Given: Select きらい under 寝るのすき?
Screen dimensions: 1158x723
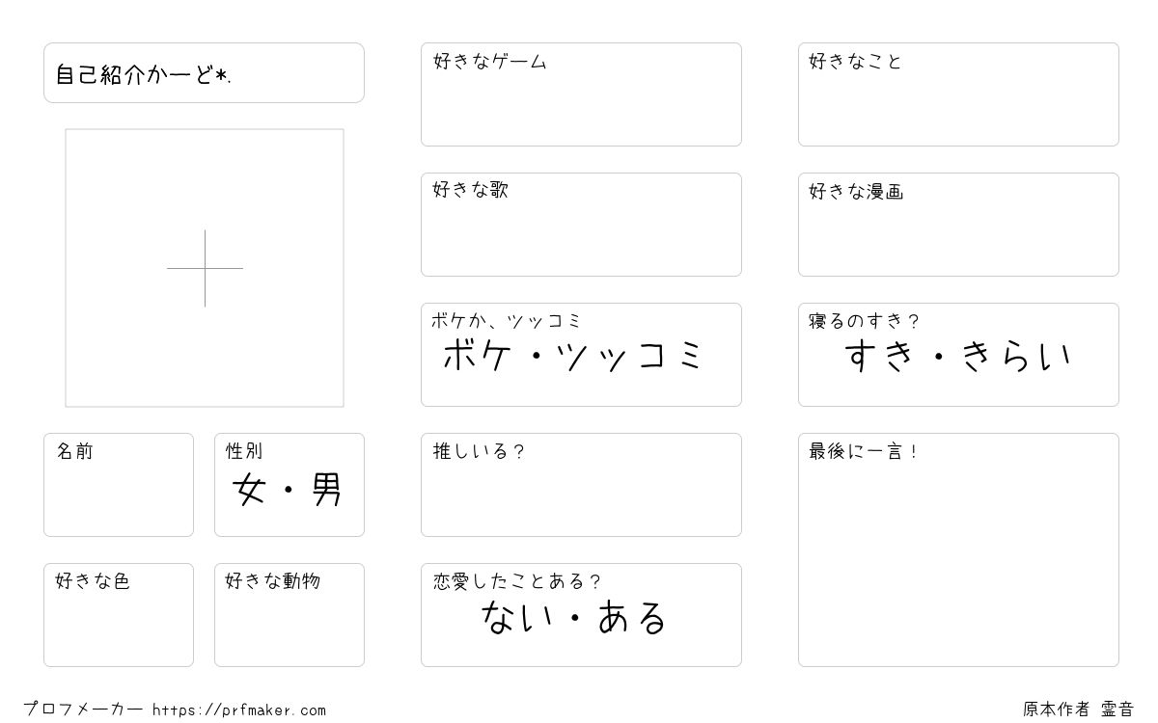Looking at the screenshot, I should pyautogui.click(x=1017, y=356).
